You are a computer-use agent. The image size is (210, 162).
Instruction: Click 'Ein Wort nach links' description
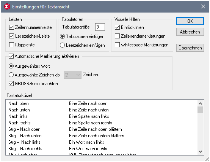[86, 142]
